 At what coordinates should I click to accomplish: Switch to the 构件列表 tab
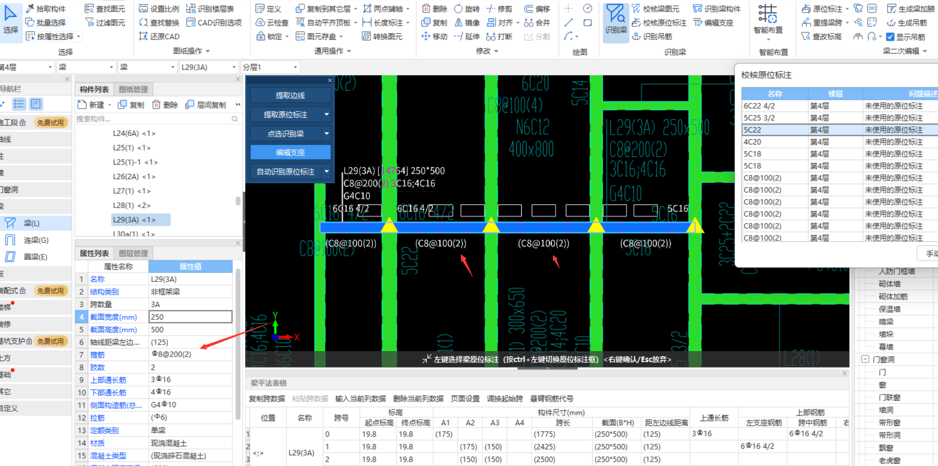(94, 89)
